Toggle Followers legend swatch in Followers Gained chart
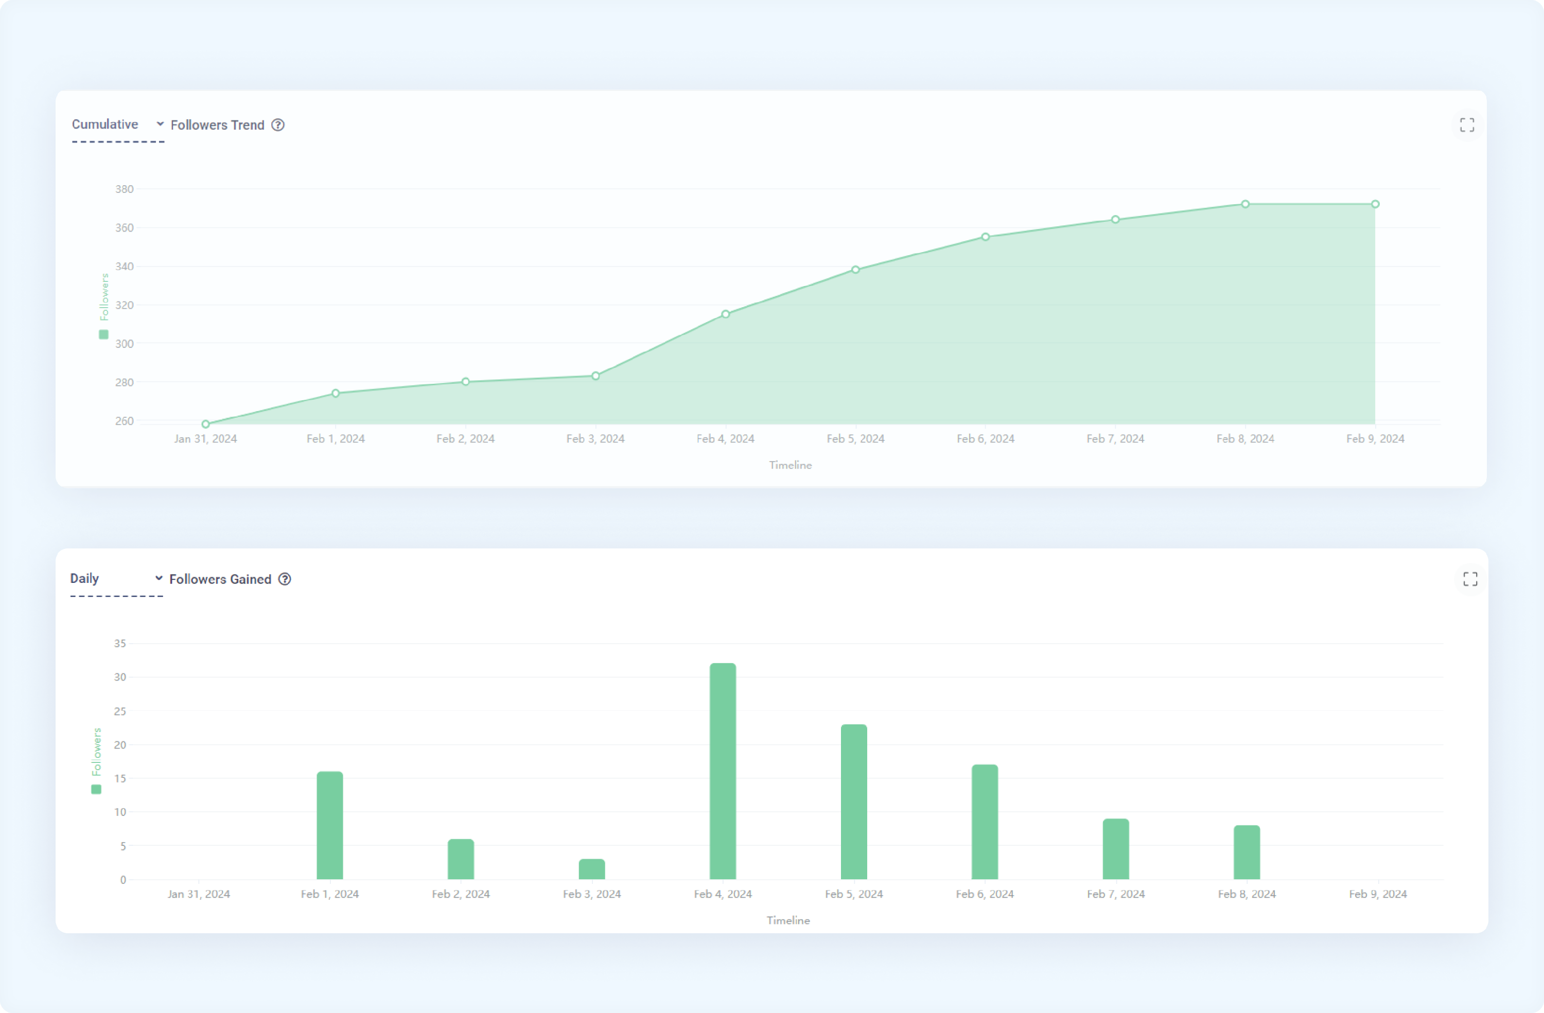The image size is (1544, 1013). 97,789
